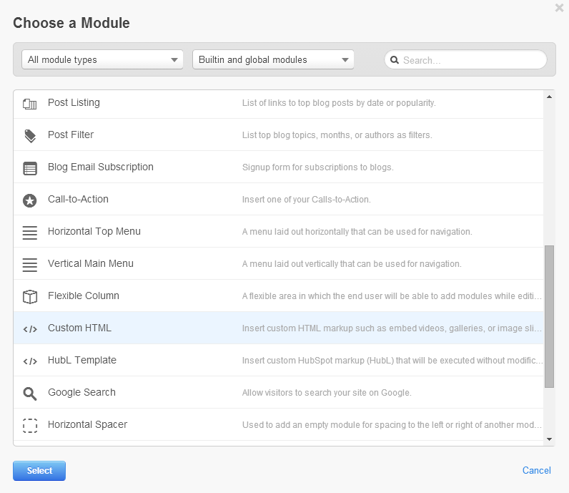
Task: Select the HubL Template module name
Action: point(82,360)
